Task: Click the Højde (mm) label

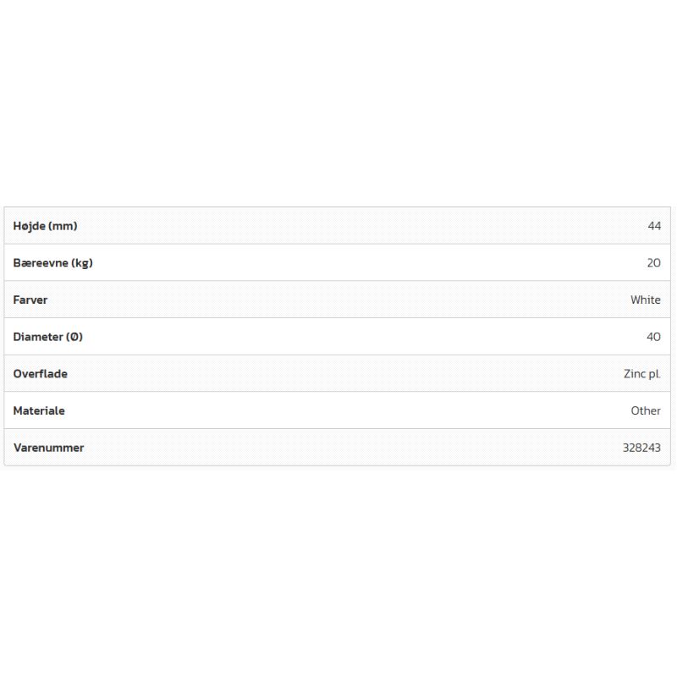Action: pyautogui.click(x=45, y=226)
